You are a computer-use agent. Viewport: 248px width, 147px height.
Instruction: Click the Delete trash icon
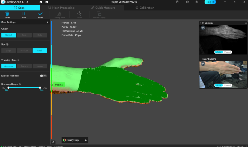(x=7, y=14)
